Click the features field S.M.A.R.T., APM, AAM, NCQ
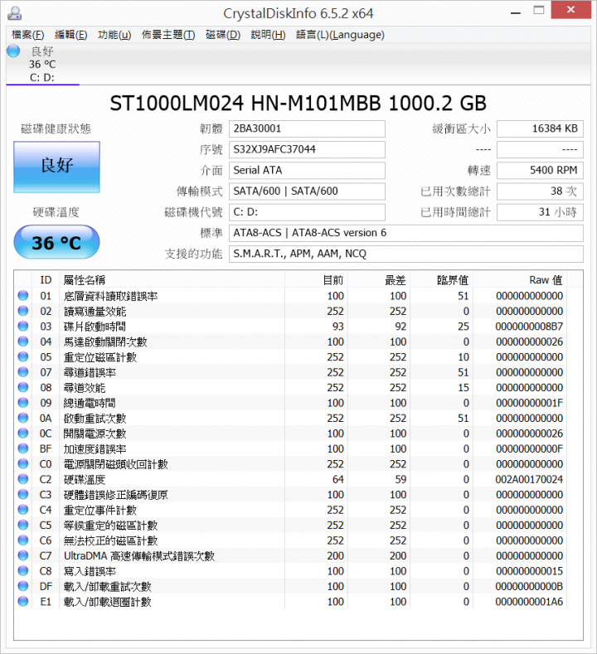Viewport: 597px width, 654px height. [x=406, y=254]
